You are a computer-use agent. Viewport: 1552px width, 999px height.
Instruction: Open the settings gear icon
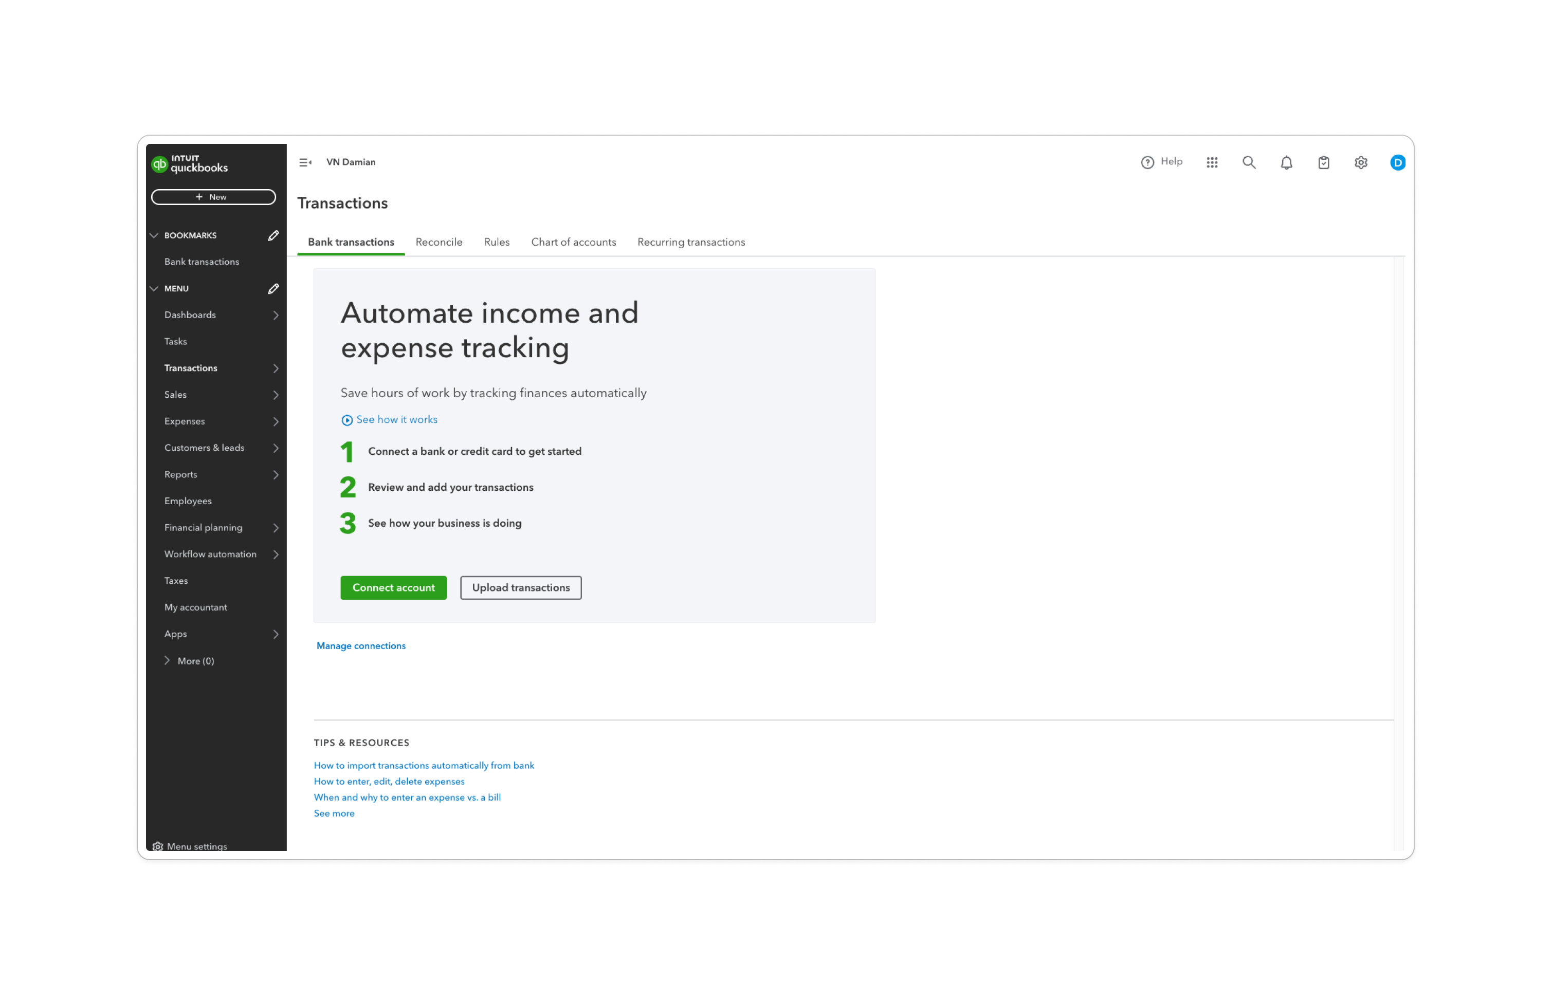point(1361,162)
